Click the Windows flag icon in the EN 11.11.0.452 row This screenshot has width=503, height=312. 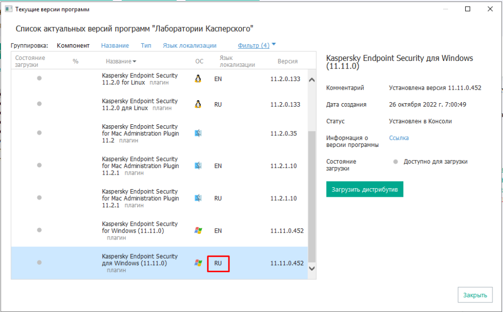(198, 230)
